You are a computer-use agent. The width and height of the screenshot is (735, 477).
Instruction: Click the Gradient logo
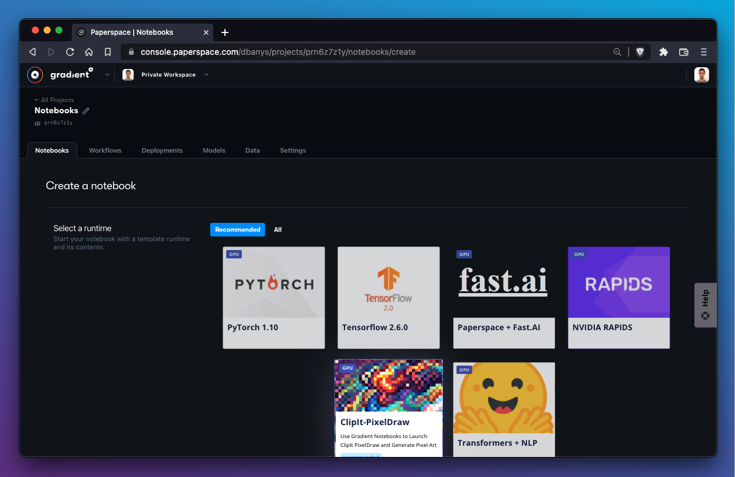60,74
